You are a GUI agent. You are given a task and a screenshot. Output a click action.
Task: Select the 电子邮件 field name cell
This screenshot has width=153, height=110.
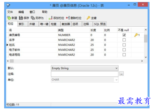click(x=33, y=50)
